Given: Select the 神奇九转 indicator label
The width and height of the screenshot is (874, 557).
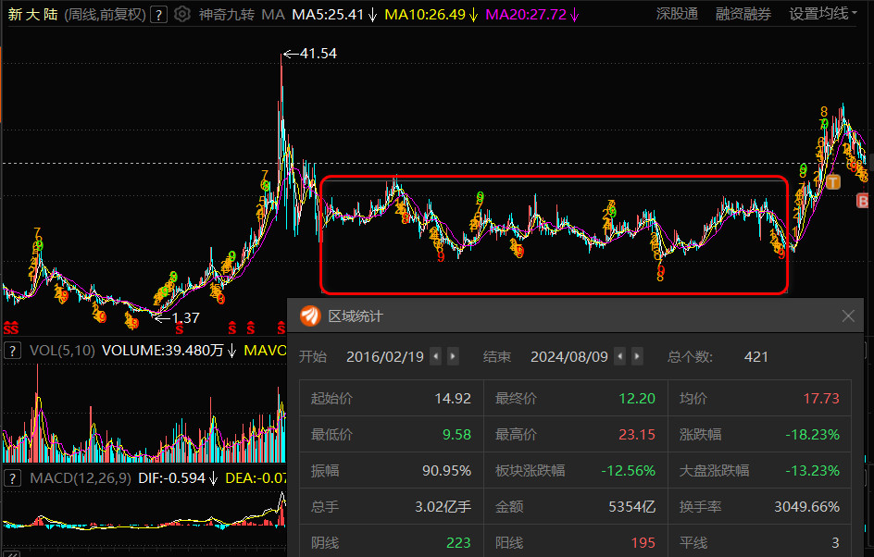Looking at the screenshot, I should (x=226, y=15).
